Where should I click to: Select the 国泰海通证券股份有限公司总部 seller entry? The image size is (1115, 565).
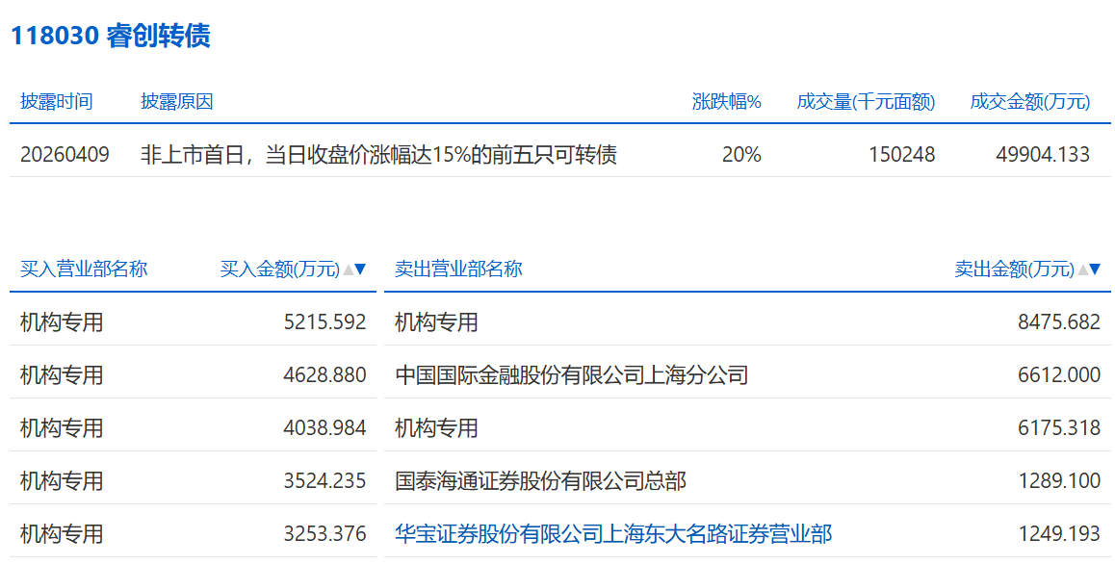pos(540,480)
